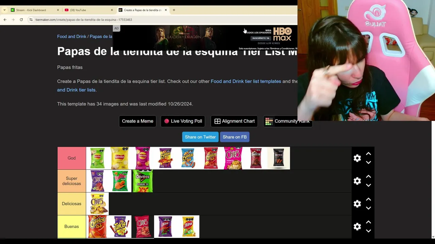Close the YouTube tab
This screenshot has height=244, width=435.
click(112, 10)
